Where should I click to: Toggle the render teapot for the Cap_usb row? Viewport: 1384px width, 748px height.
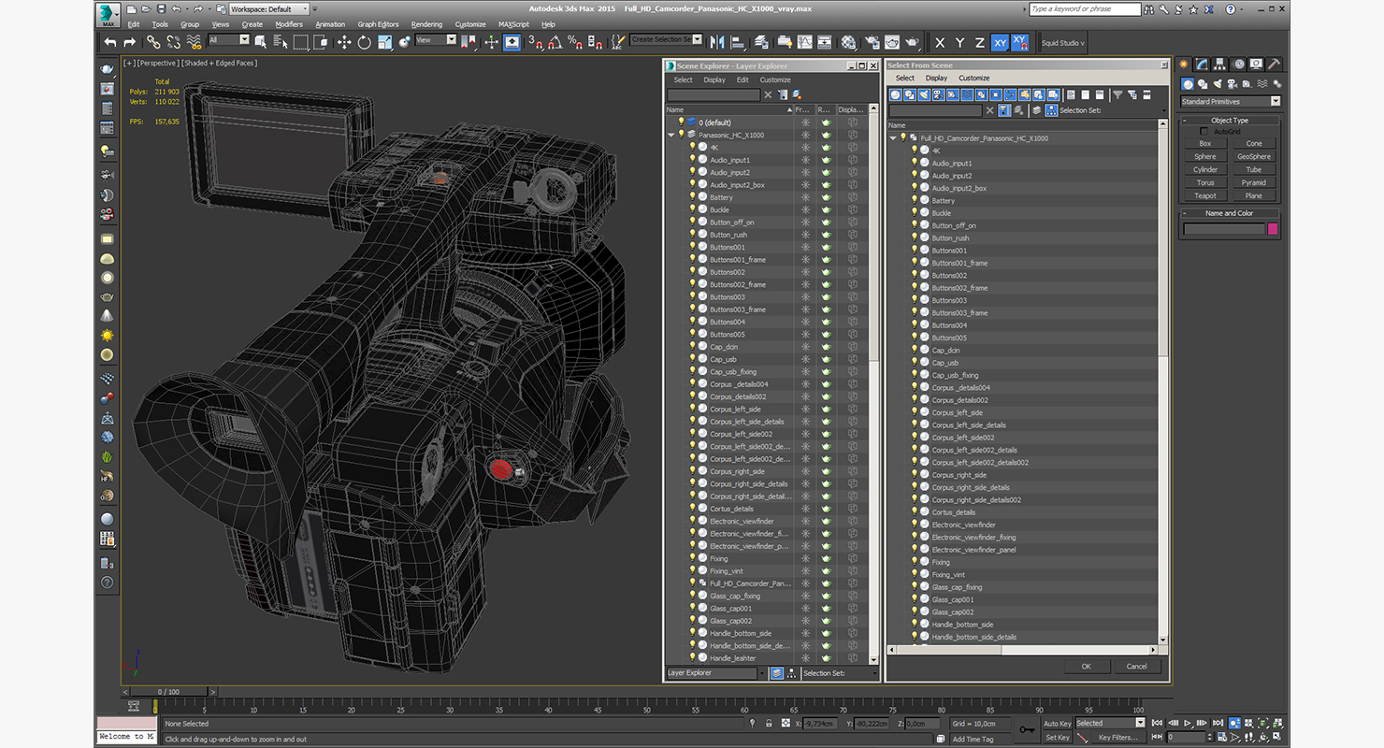click(x=826, y=359)
